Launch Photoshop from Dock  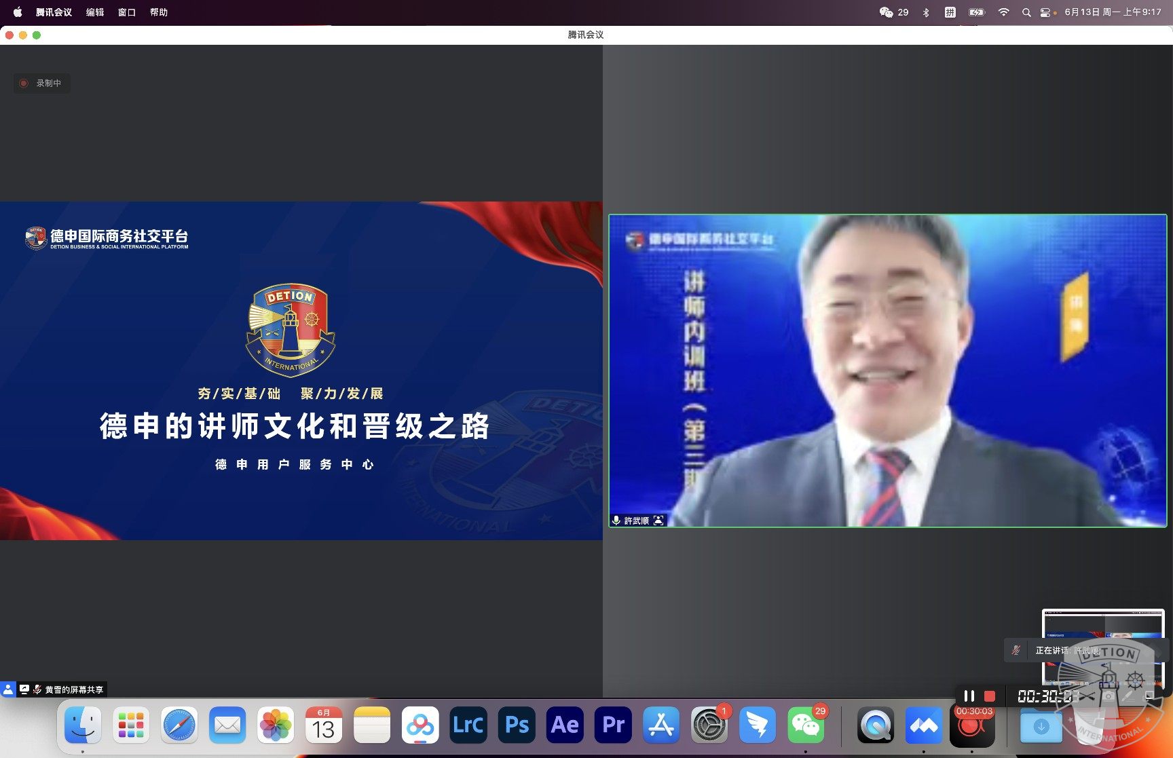coord(517,725)
